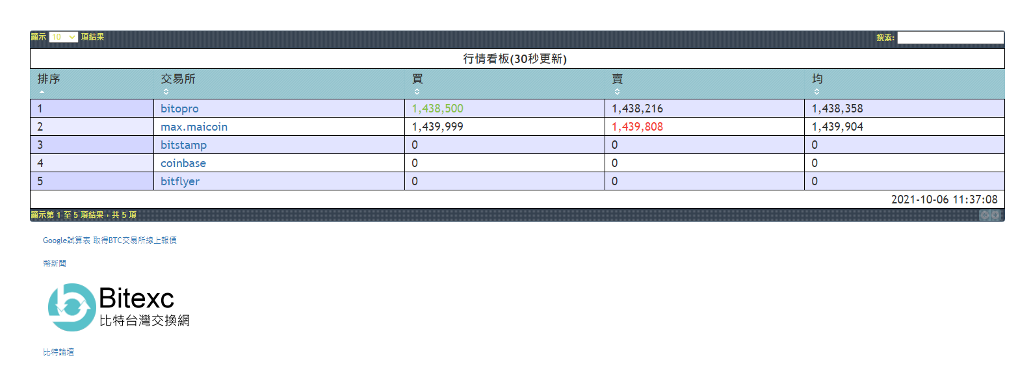Open the 比特論壇 link

click(x=59, y=352)
